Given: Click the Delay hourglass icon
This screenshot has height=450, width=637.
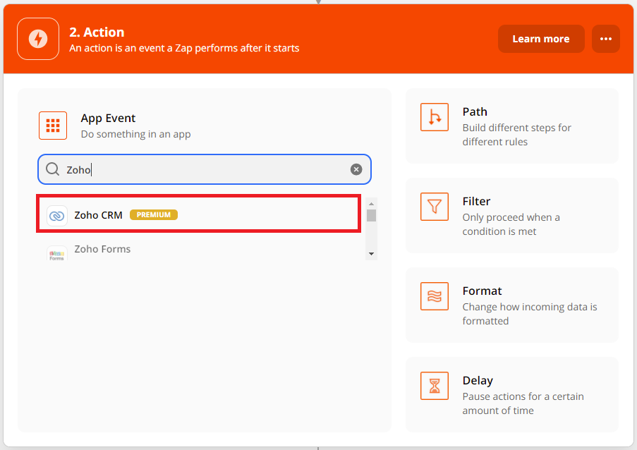Looking at the screenshot, I should click(435, 386).
